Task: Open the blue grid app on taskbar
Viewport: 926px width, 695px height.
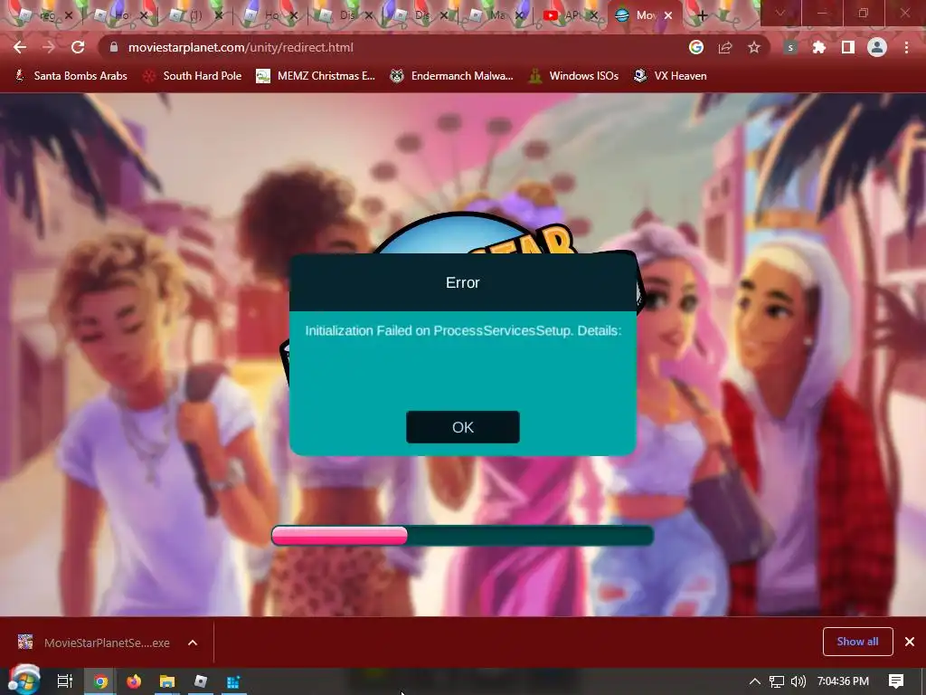Action: coord(233,682)
